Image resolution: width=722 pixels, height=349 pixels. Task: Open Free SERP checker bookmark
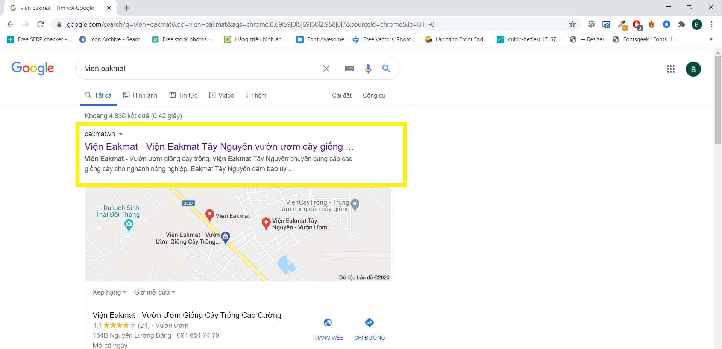[x=39, y=39]
